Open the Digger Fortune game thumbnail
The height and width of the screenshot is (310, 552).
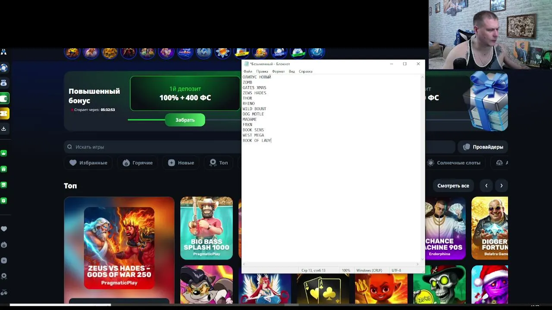point(489,228)
